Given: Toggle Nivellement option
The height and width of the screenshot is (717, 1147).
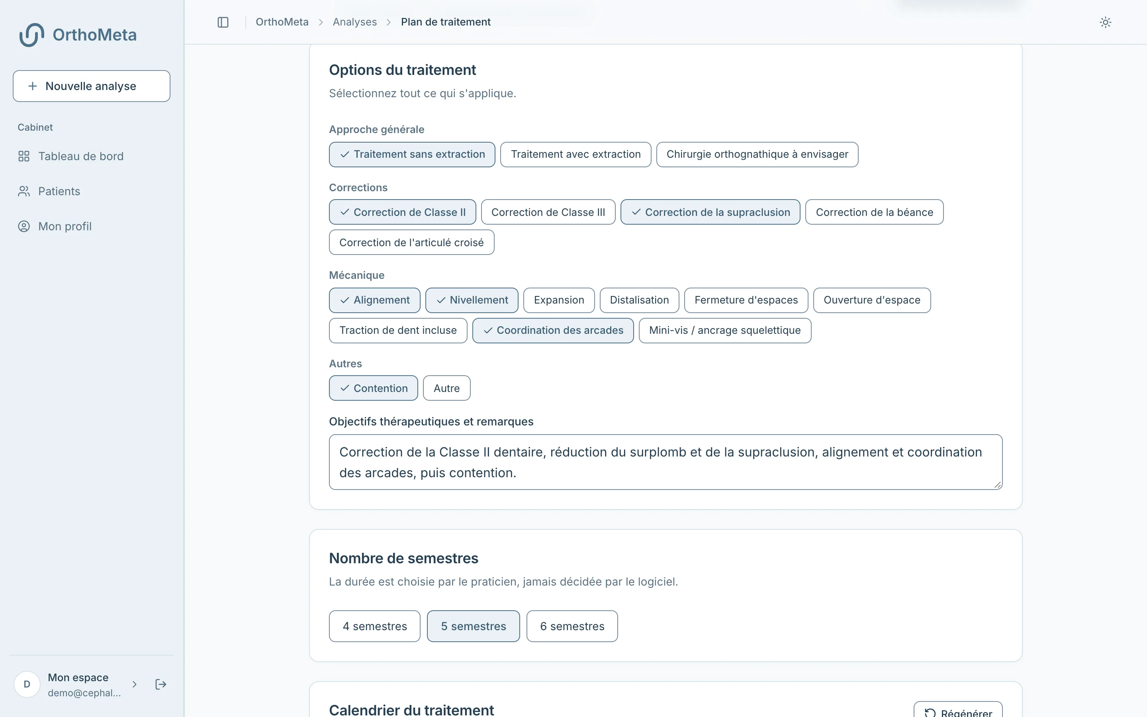Looking at the screenshot, I should click(x=472, y=300).
